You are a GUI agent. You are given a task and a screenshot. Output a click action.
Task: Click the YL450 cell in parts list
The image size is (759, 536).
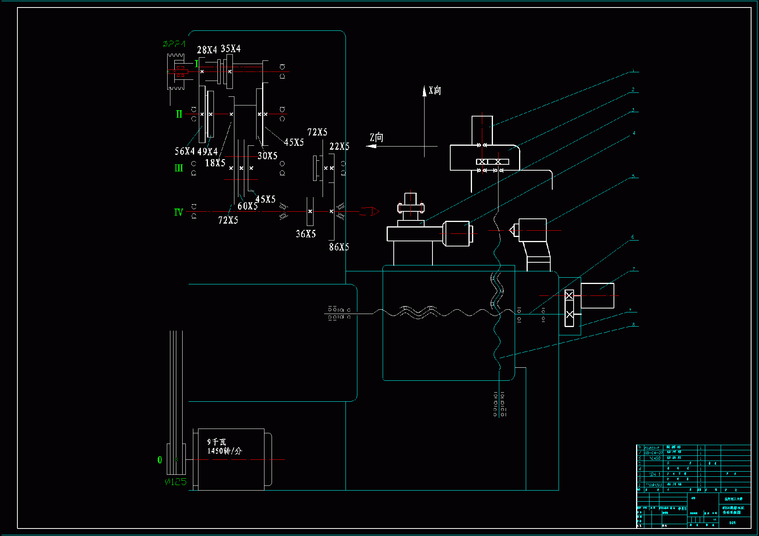click(655, 458)
